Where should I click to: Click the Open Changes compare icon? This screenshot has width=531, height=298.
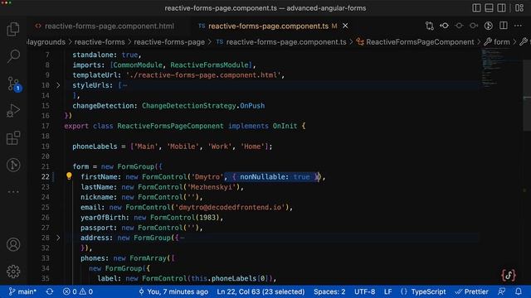coord(430,26)
